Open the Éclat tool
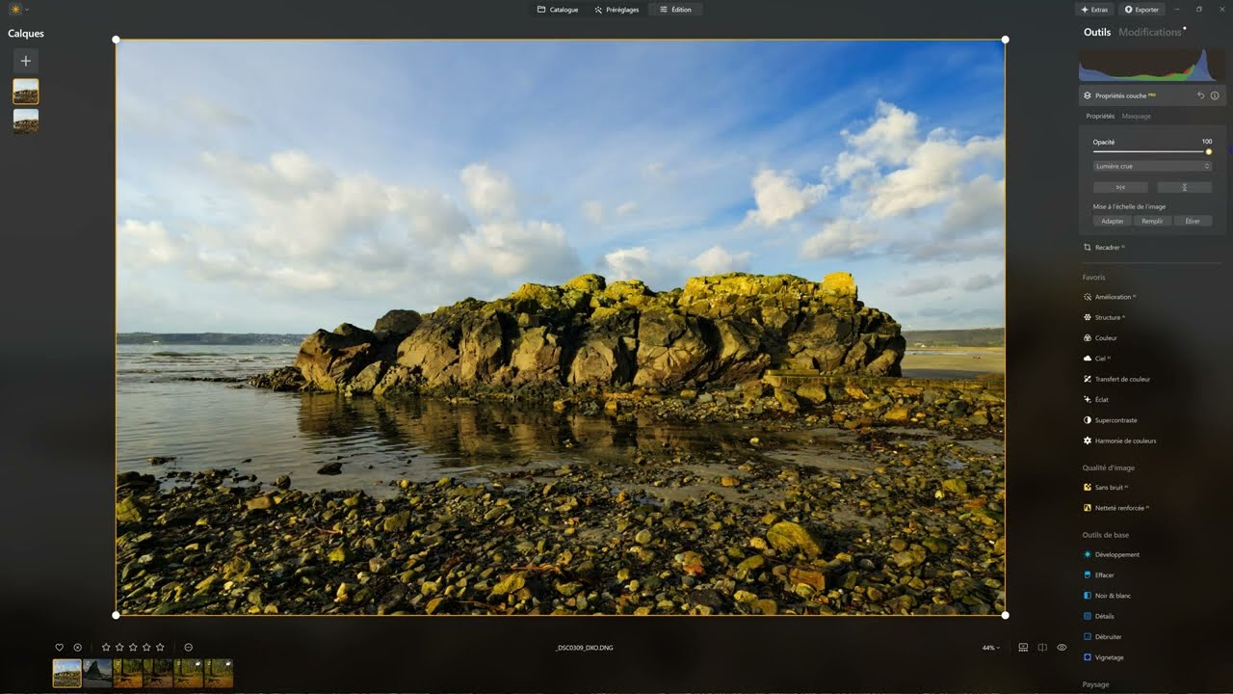The height and width of the screenshot is (694, 1233). coord(1096,399)
